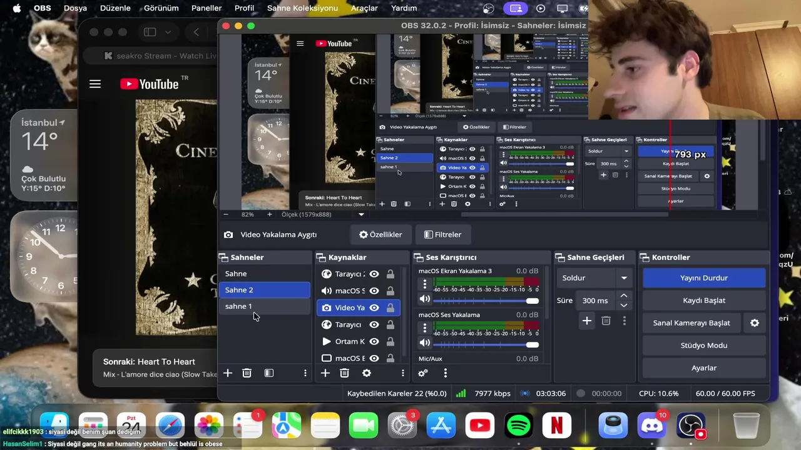Viewport: 801px width, 450px height.
Task: Zoom out preview with minus icon
Action: click(226, 214)
